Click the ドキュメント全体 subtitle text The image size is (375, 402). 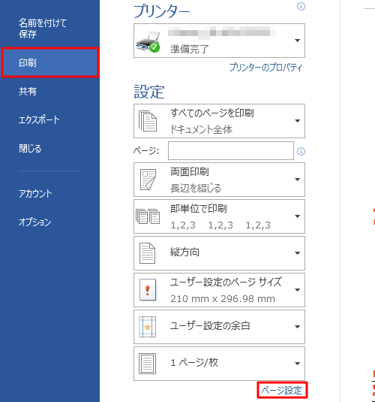point(202,129)
